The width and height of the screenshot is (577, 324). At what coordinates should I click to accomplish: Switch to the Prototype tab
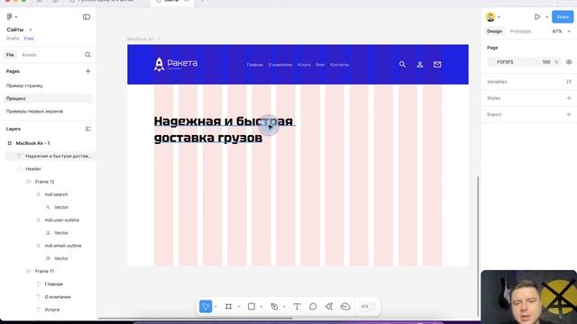tap(520, 31)
